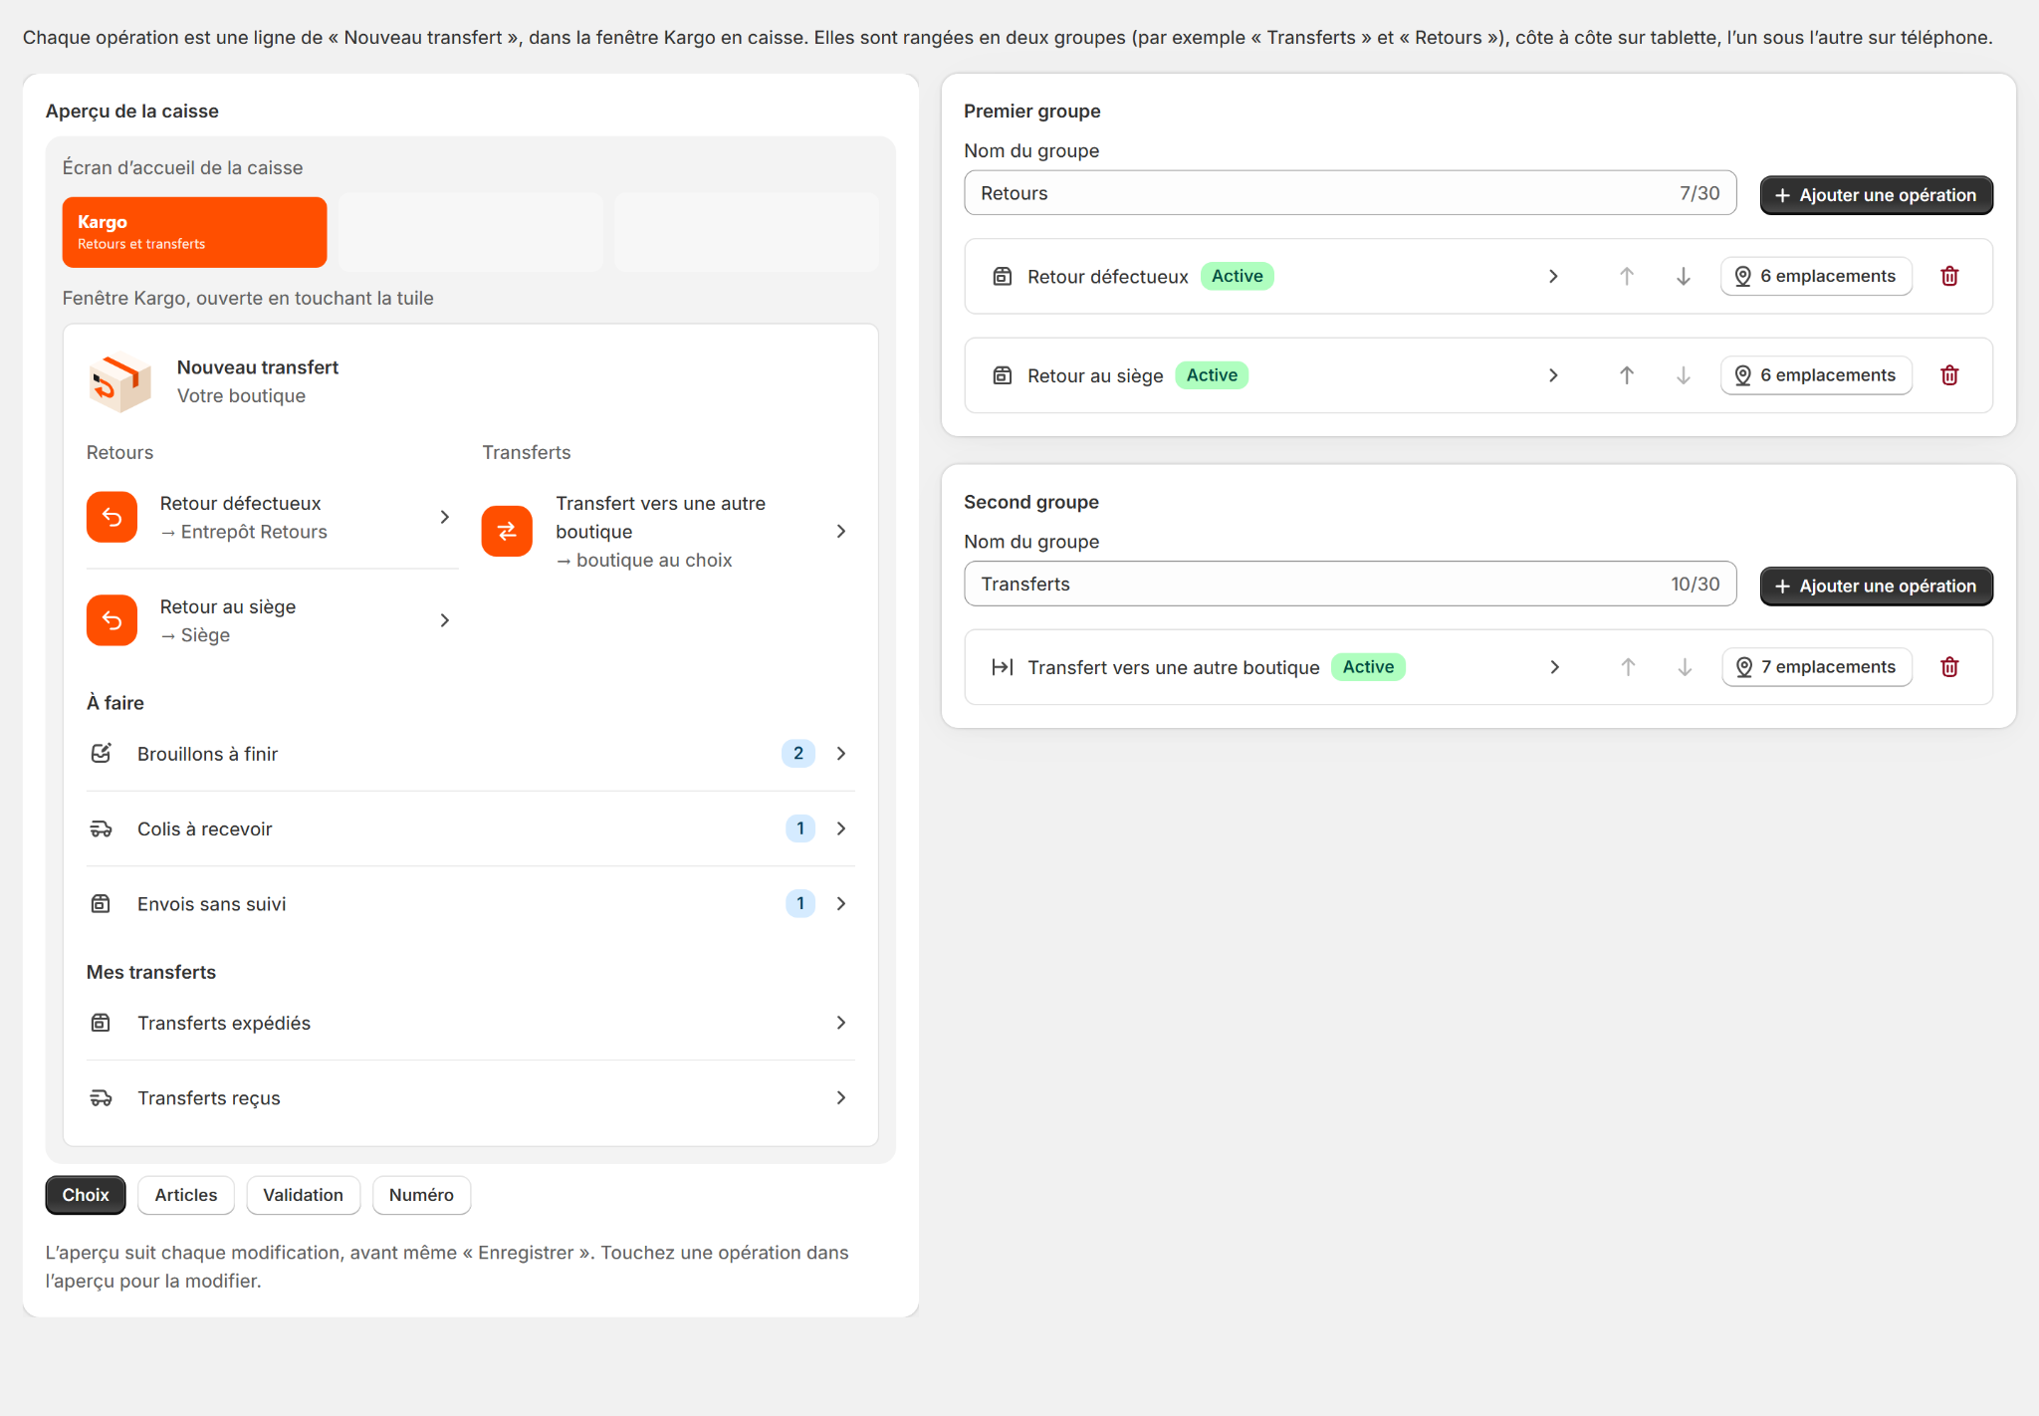Switch to the Numéro preview tab
Image resolution: width=2039 pixels, height=1416 pixels.
click(x=421, y=1195)
